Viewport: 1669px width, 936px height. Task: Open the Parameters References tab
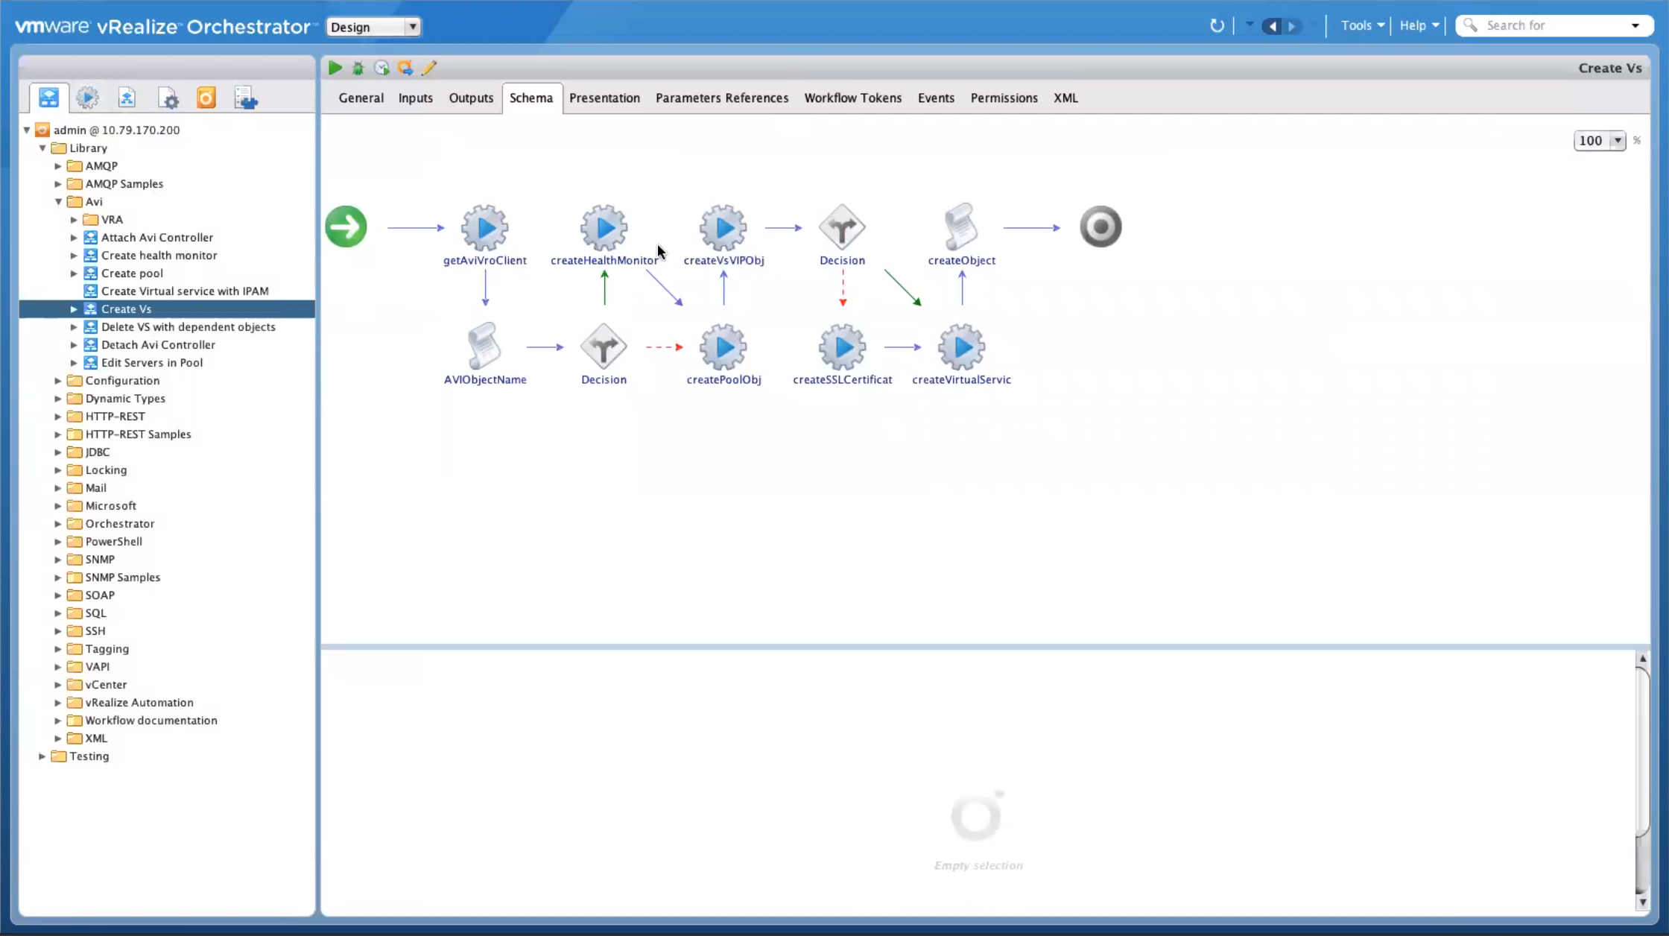[x=721, y=98]
